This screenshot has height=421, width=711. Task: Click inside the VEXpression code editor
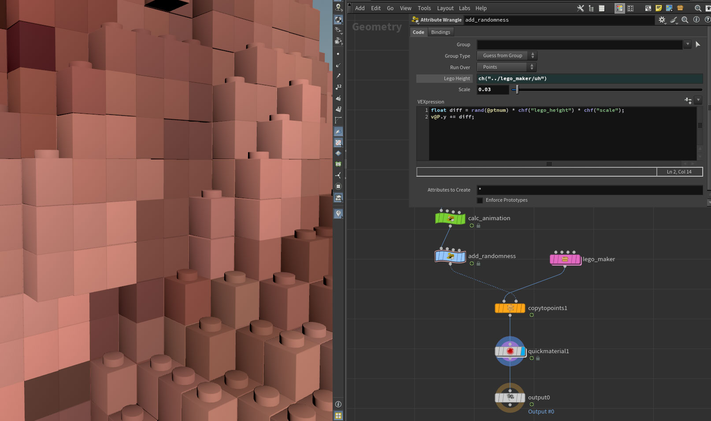(563, 133)
